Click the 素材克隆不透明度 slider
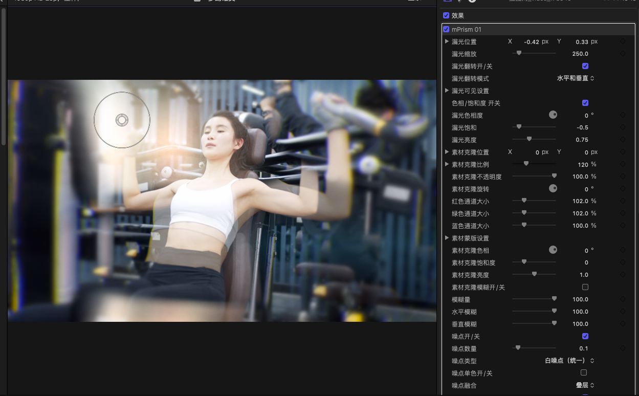The height and width of the screenshot is (396, 639). [534, 176]
